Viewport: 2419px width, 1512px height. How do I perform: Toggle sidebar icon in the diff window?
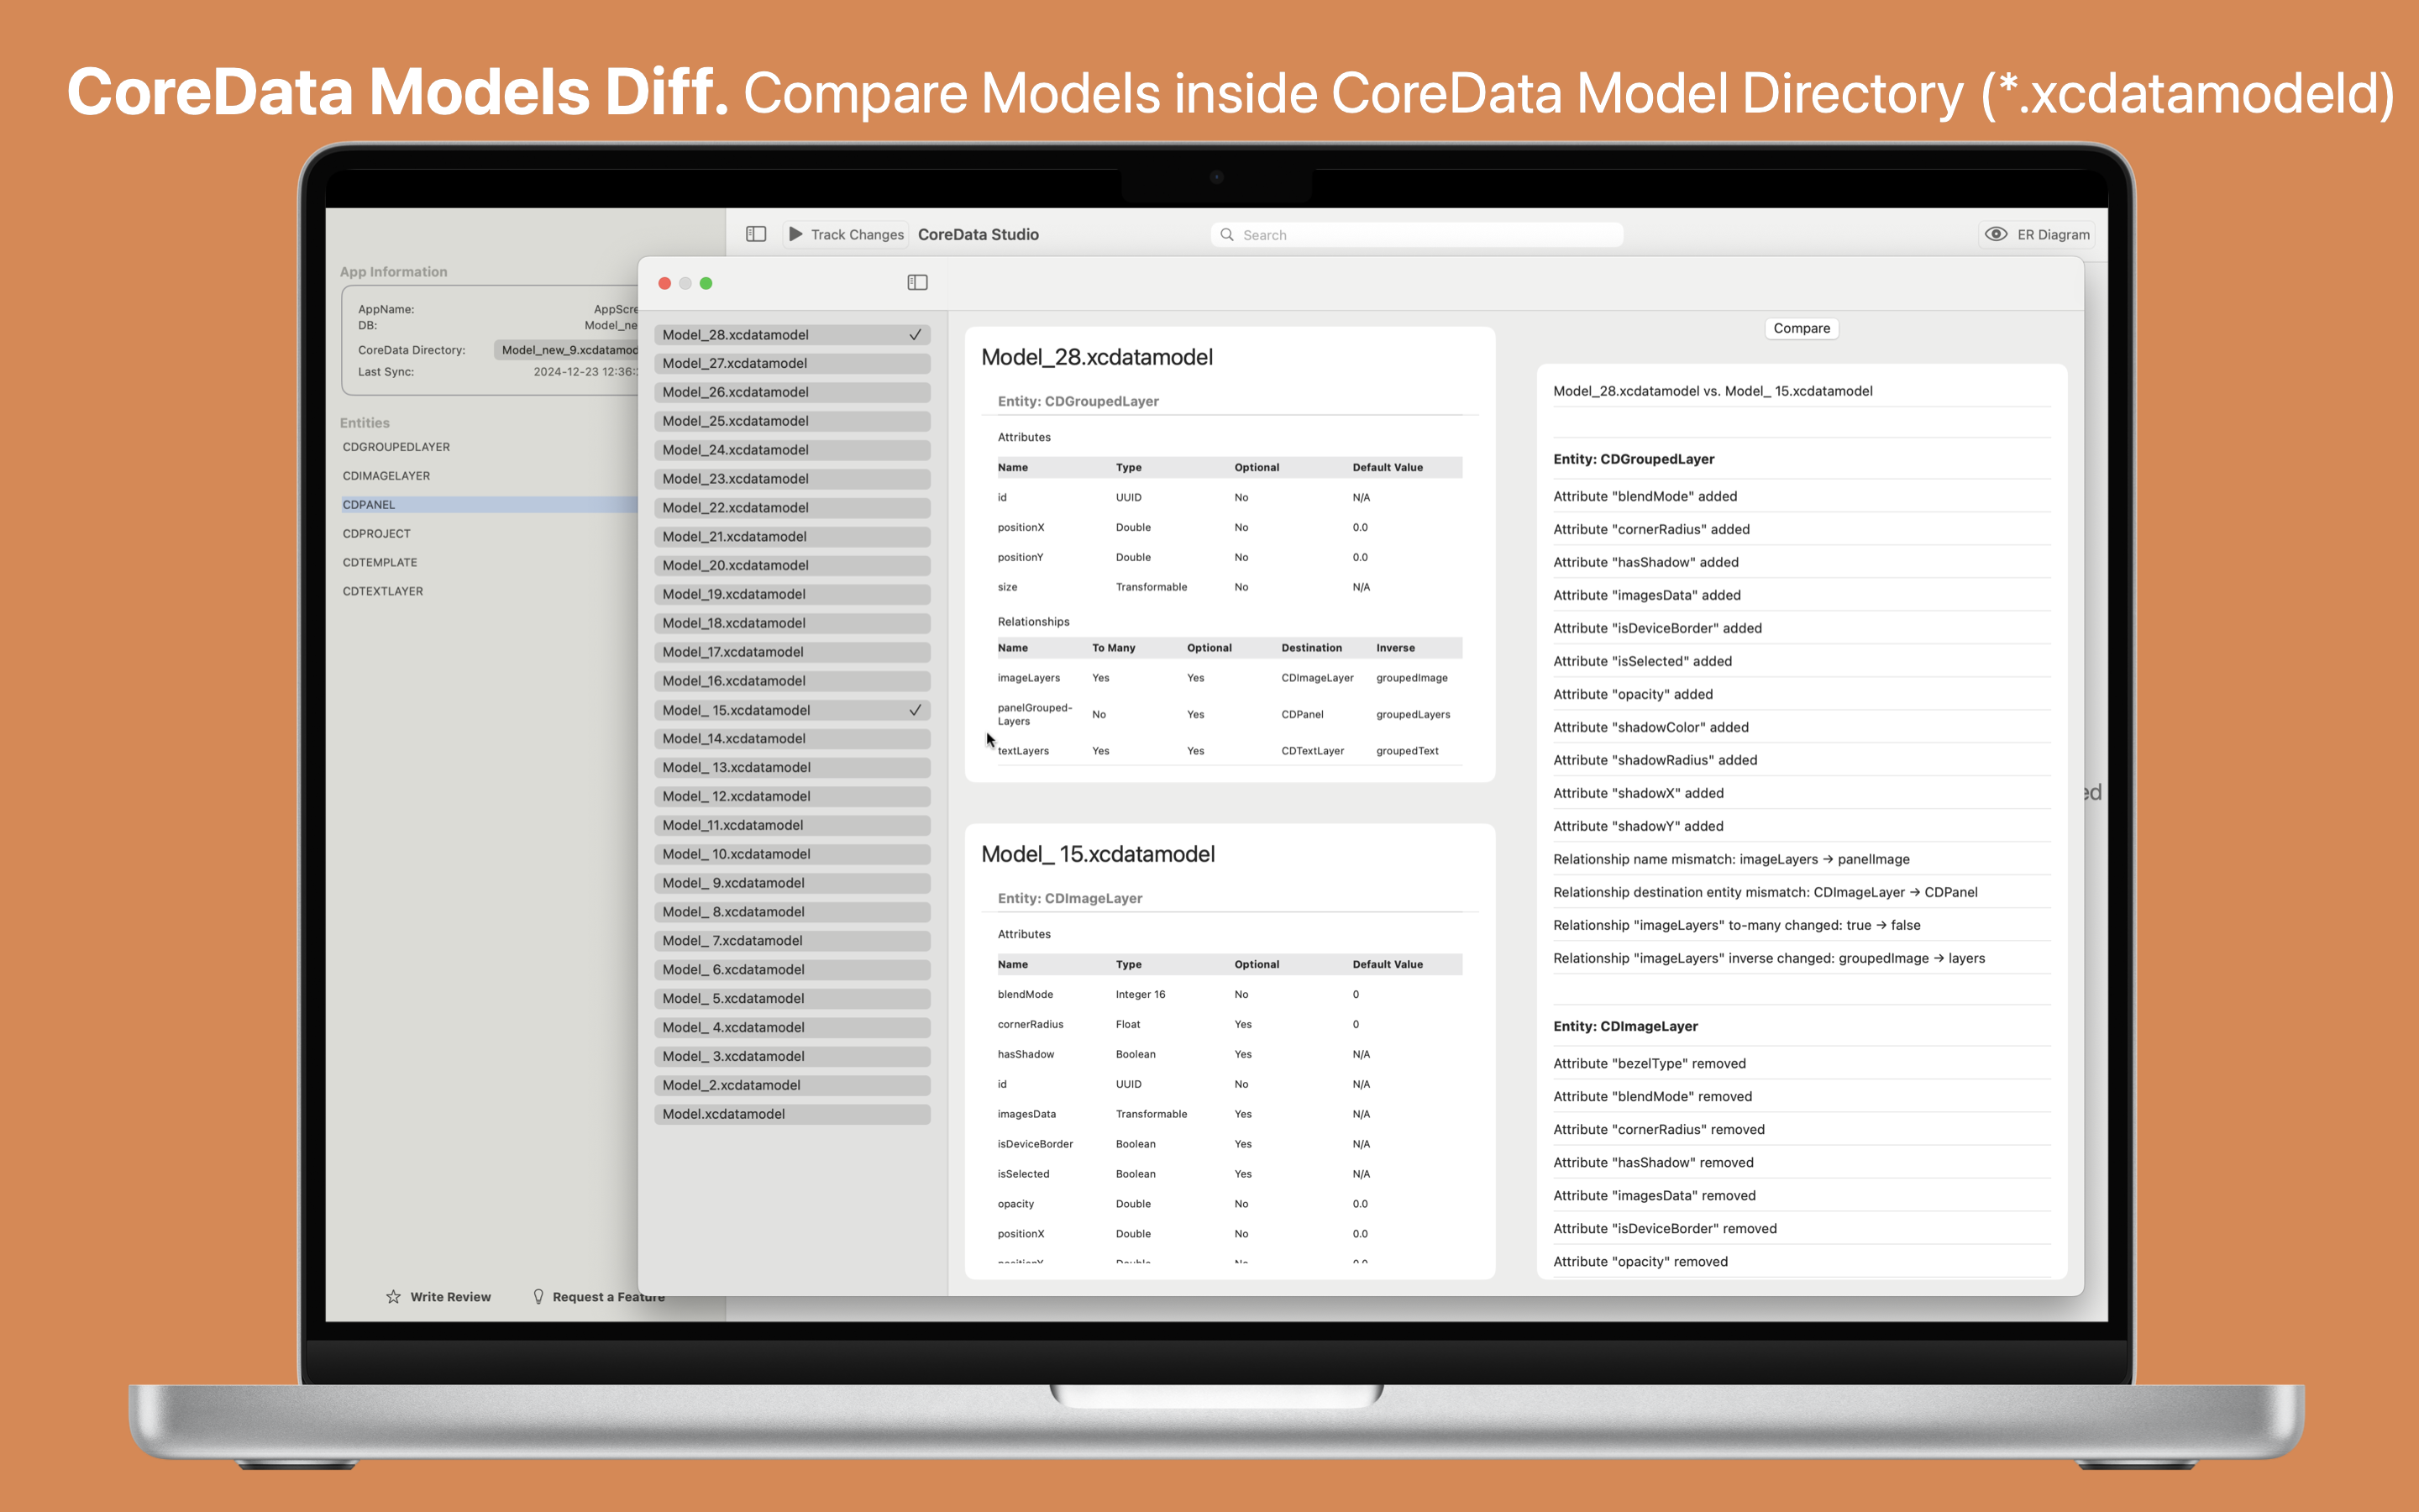(916, 283)
